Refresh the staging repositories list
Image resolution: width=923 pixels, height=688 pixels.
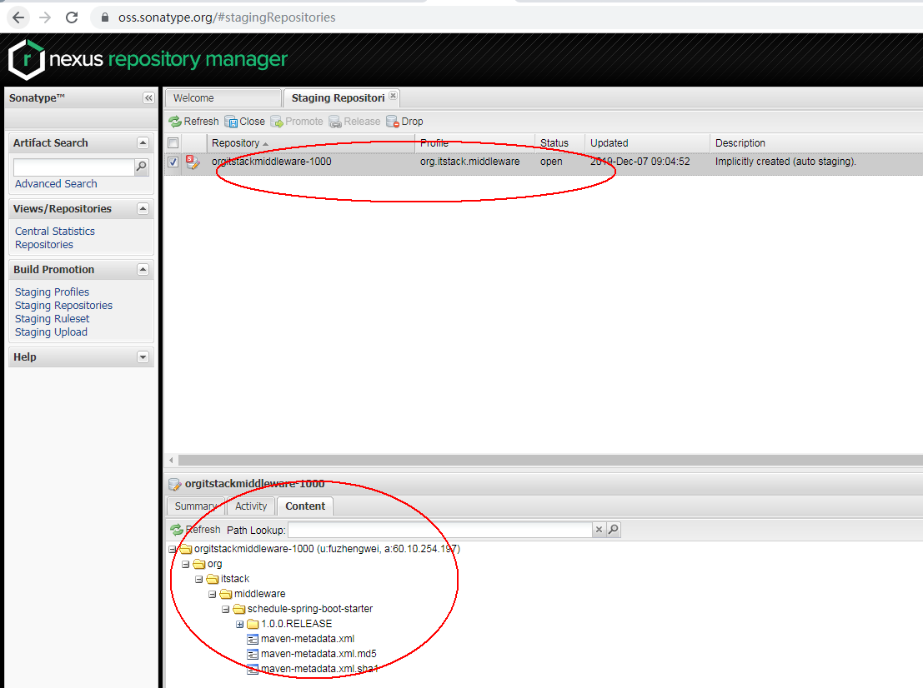point(193,121)
